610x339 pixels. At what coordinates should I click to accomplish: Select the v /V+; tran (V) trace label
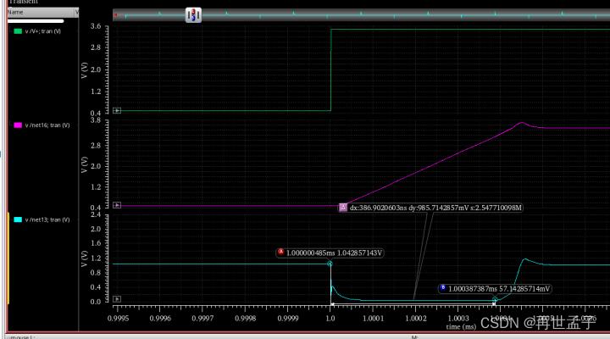click(43, 31)
